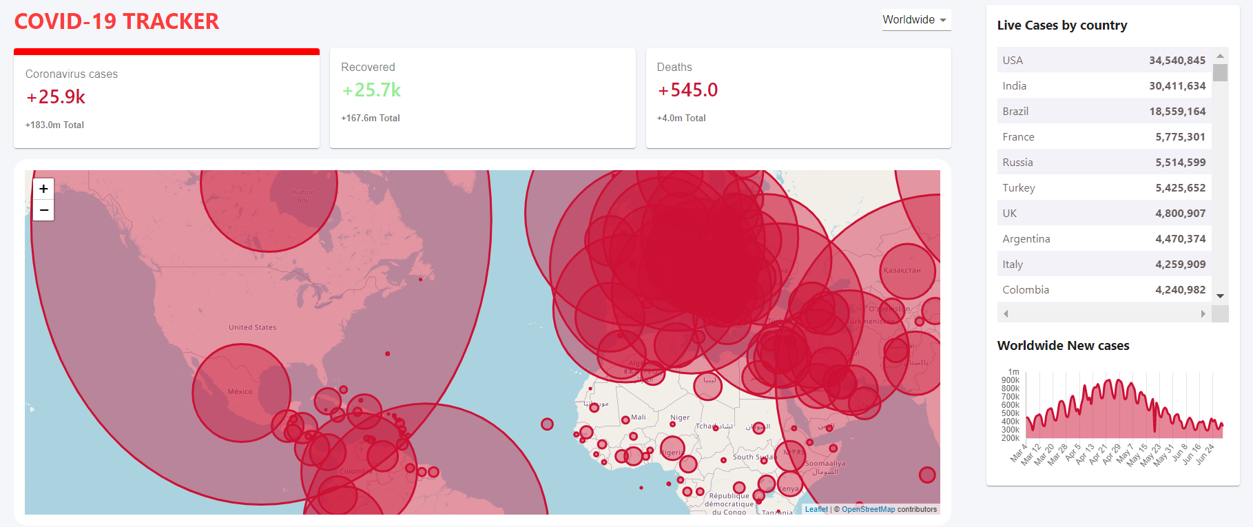Click the India row in country table
The height and width of the screenshot is (527, 1253).
point(1104,85)
